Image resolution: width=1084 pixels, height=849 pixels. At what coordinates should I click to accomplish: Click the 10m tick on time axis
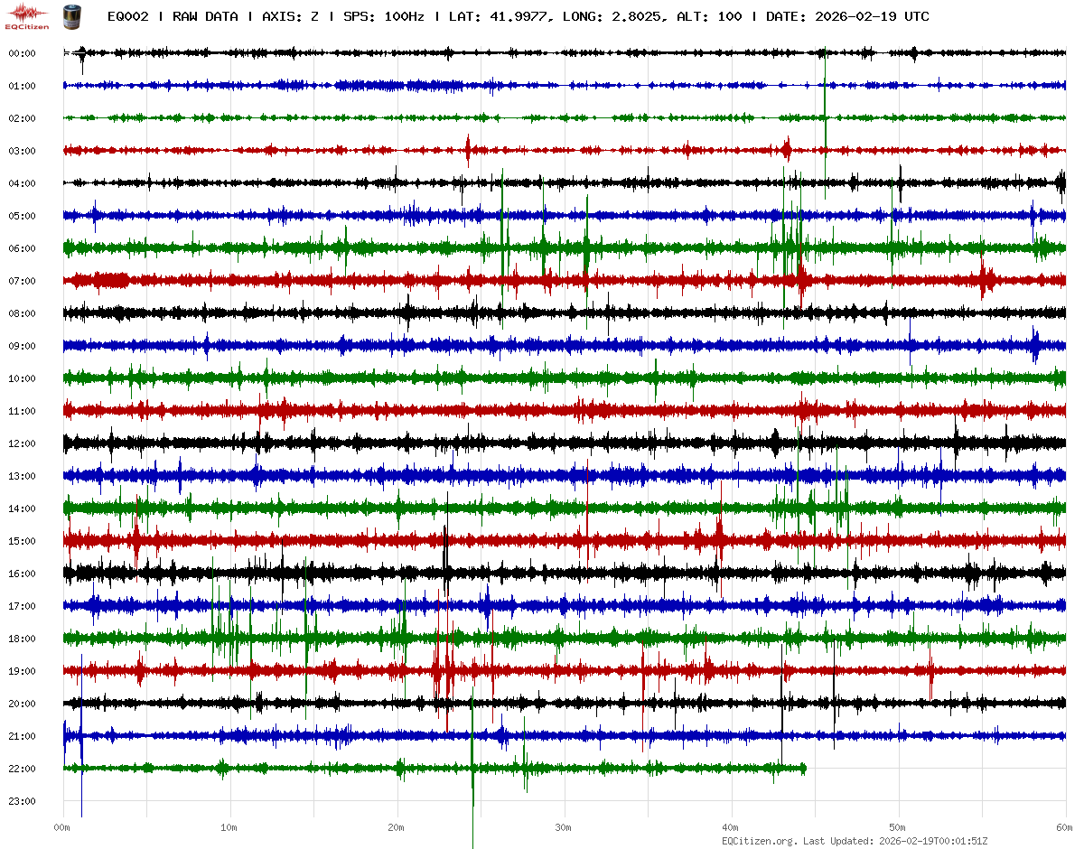click(229, 827)
